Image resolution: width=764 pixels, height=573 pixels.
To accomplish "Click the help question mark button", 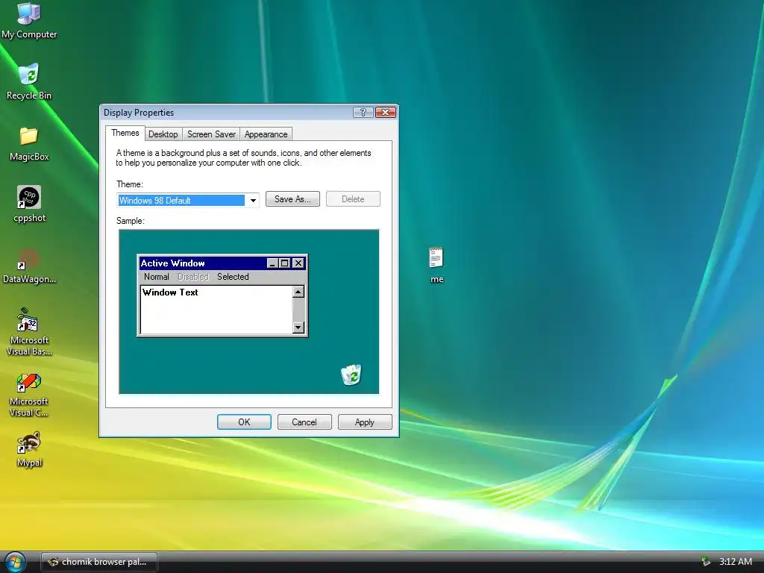I will click(363, 112).
